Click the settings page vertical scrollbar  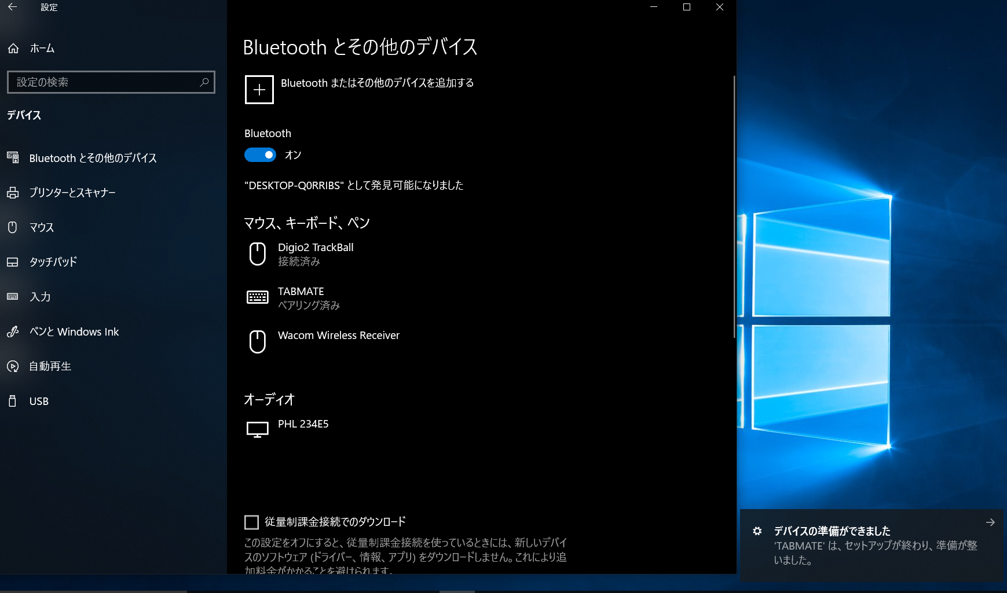coord(734,208)
